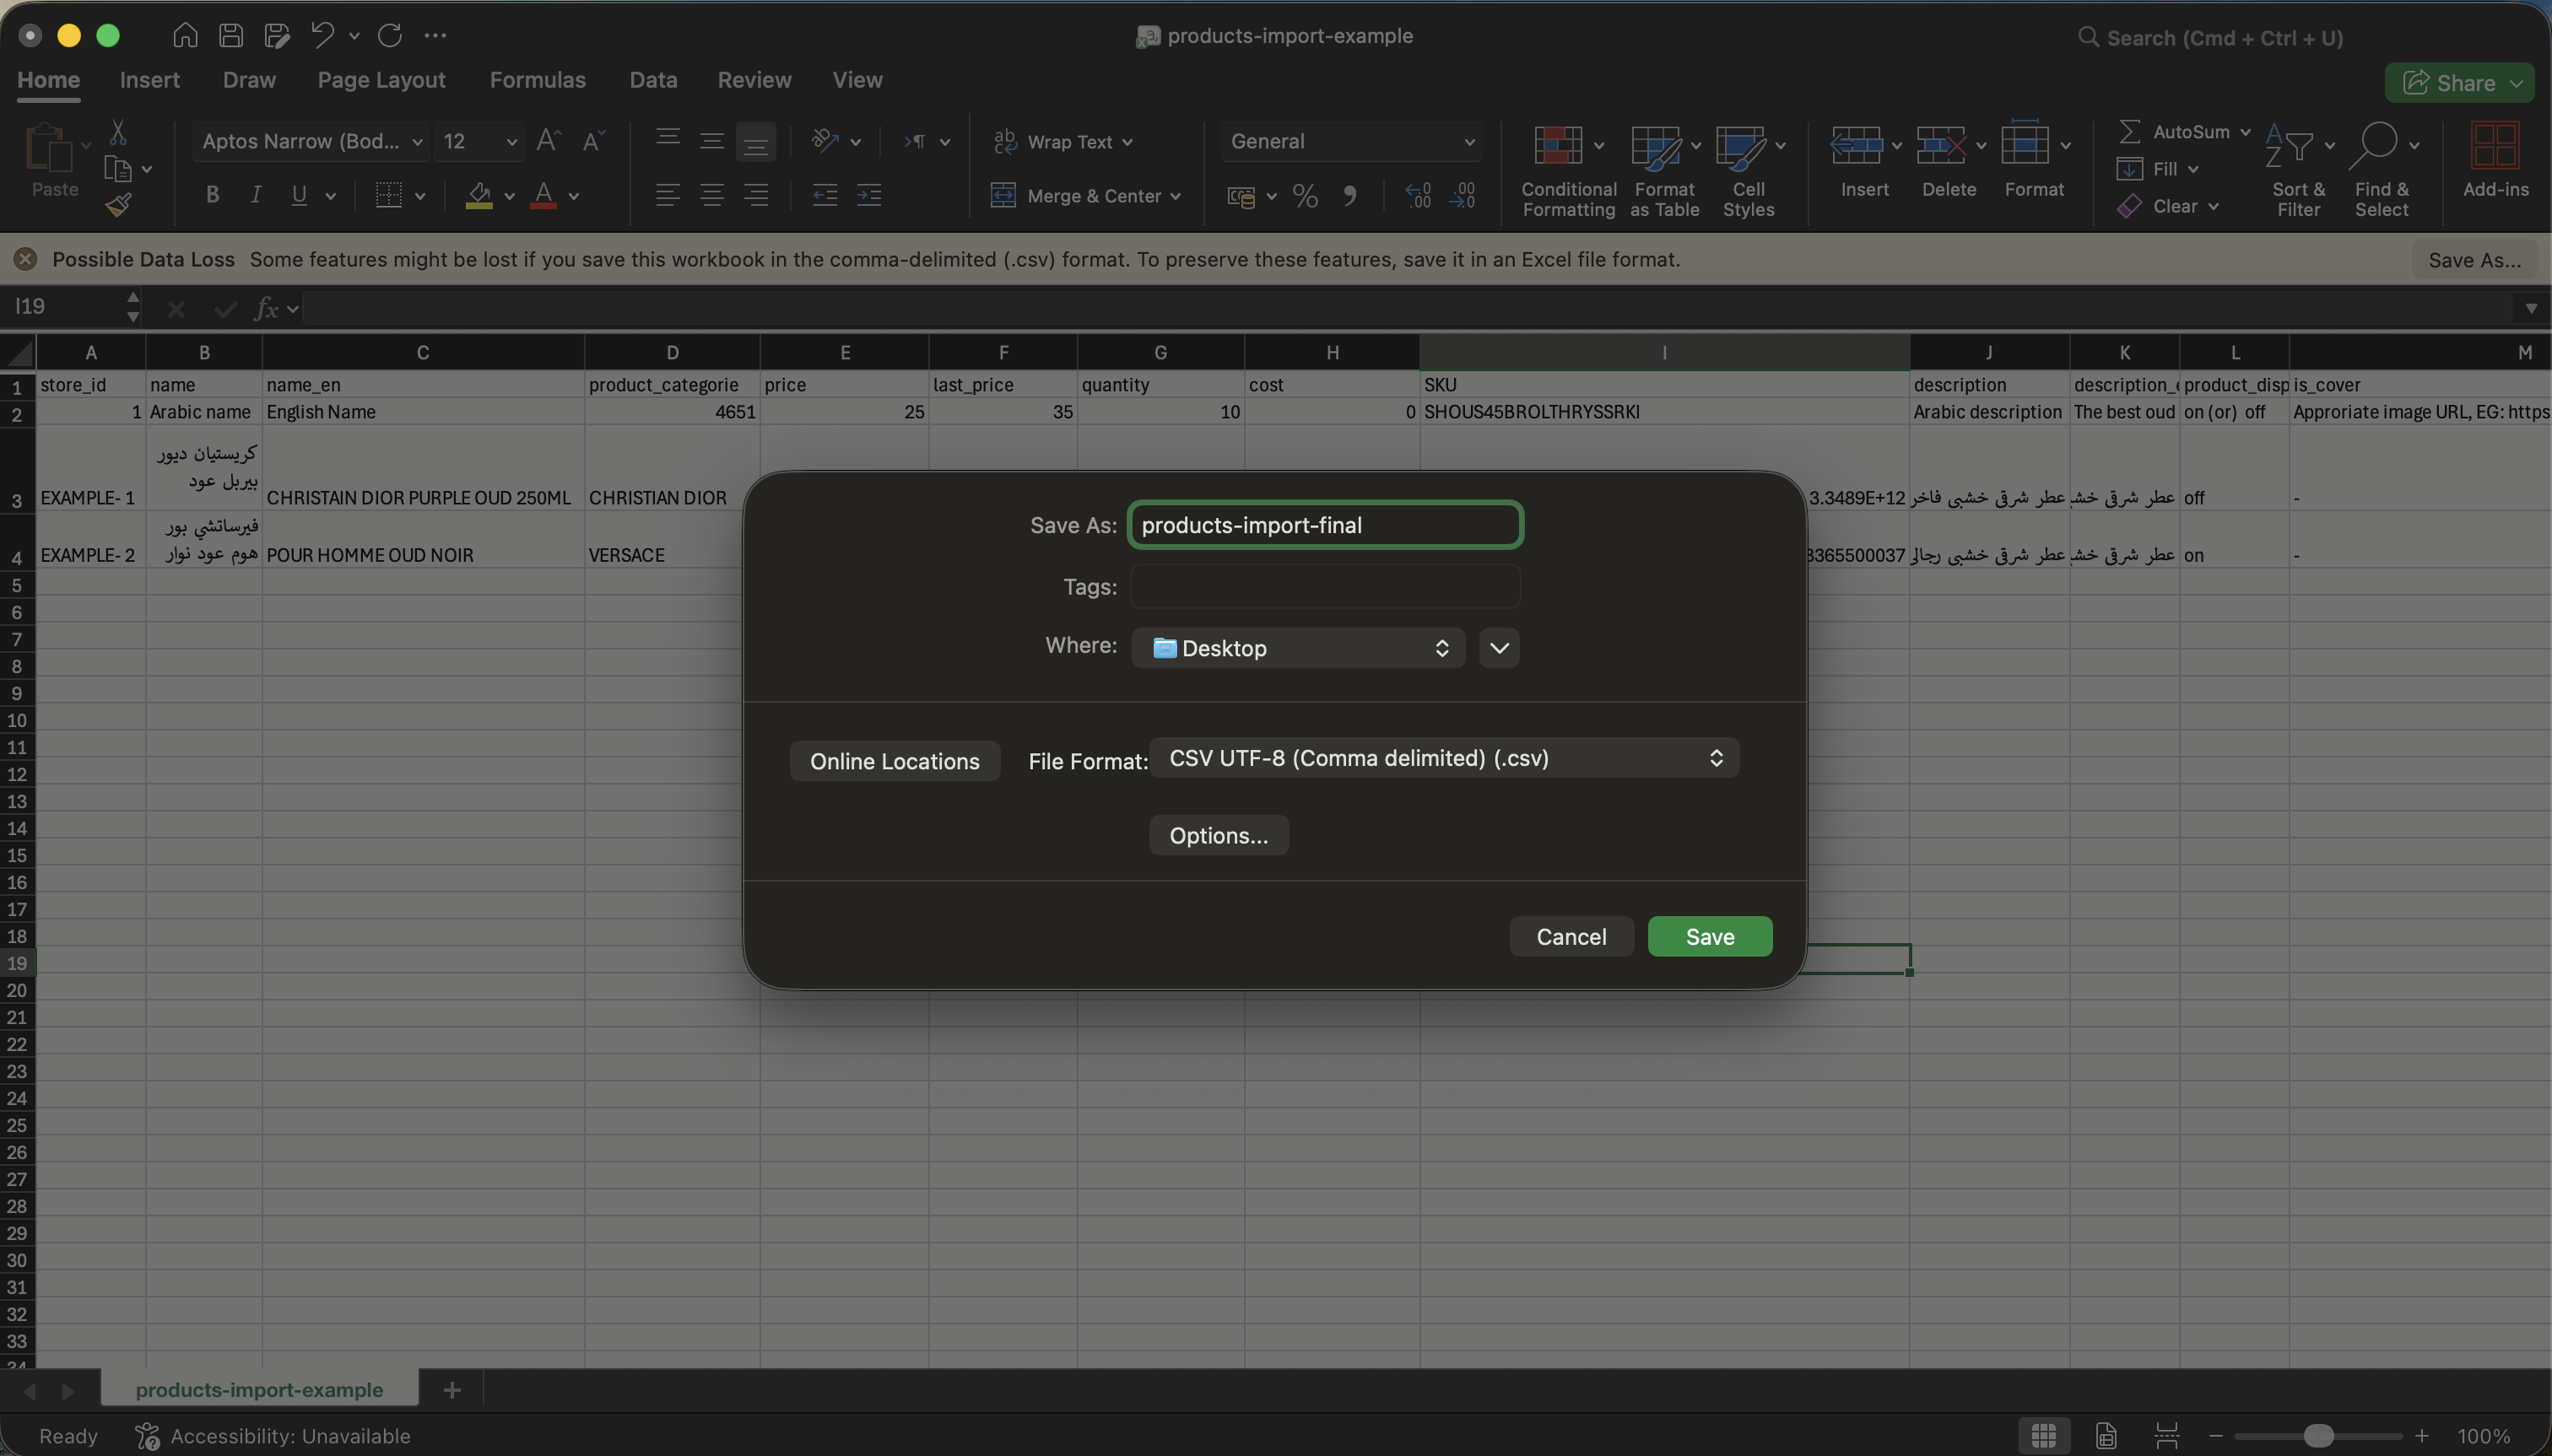The height and width of the screenshot is (1456, 2552).
Task: Click the Format as Table icon
Action: (x=1655, y=146)
